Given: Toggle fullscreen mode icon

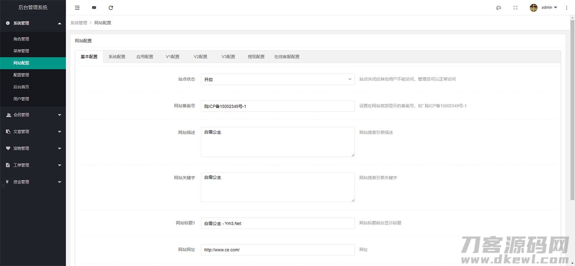Looking at the screenshot, I should [515, 8].
